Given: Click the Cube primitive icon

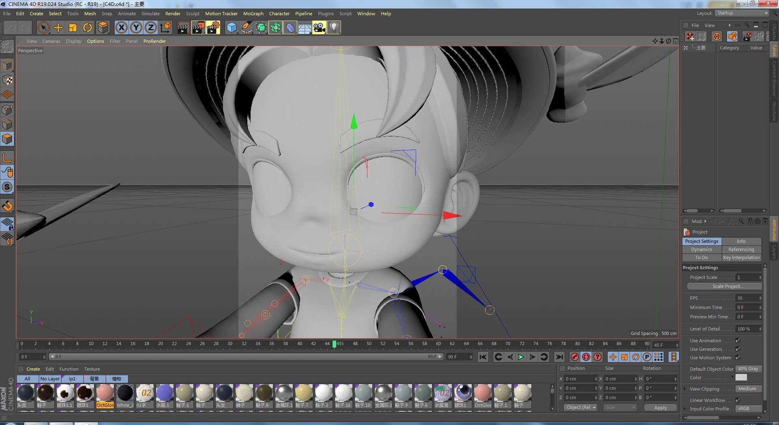Looking at the screenshot, I should [x=232, y=28].
